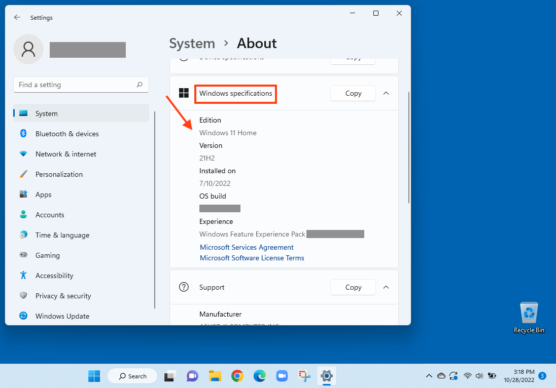This screenshot has width=556, height=388.
Task: Collapse the Windows specifications section
Action: 386,93
